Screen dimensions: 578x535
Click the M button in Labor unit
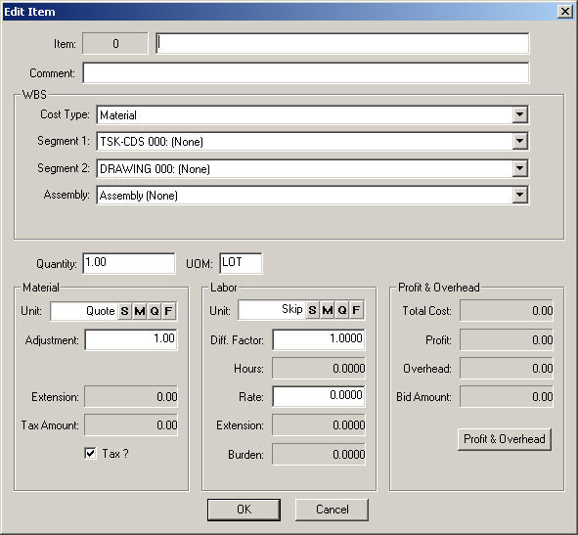click(328, 310)
